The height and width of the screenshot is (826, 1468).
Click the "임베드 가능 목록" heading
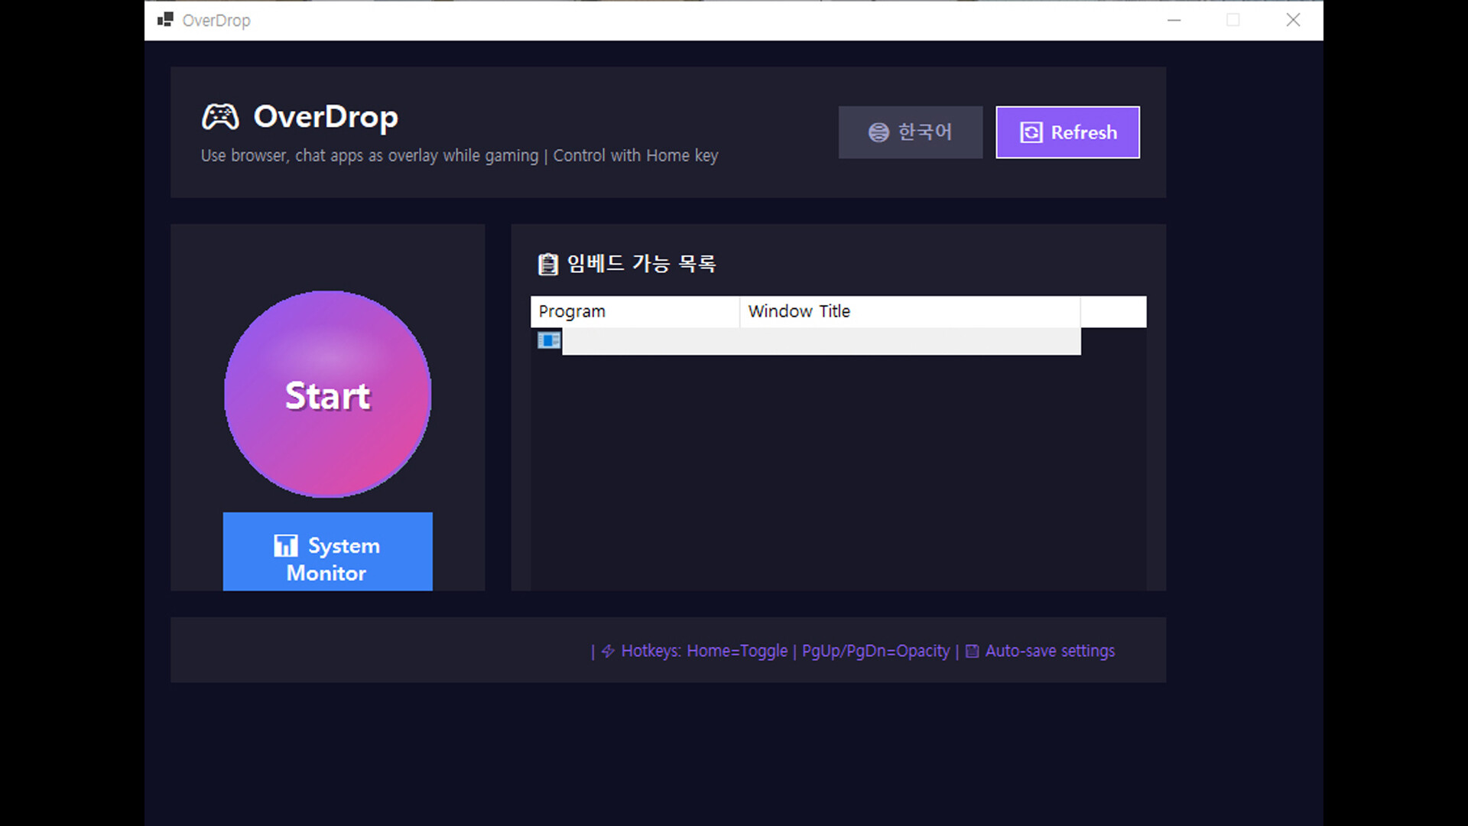pos(641,264)
